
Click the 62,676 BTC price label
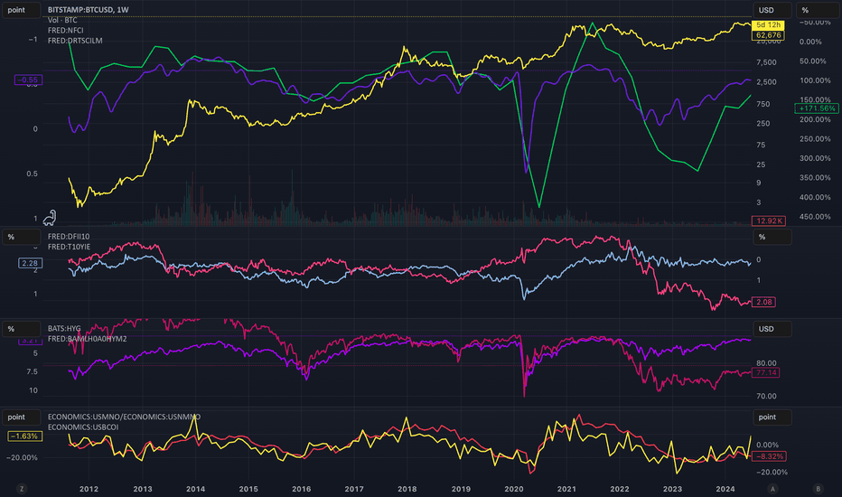[768, 35]
